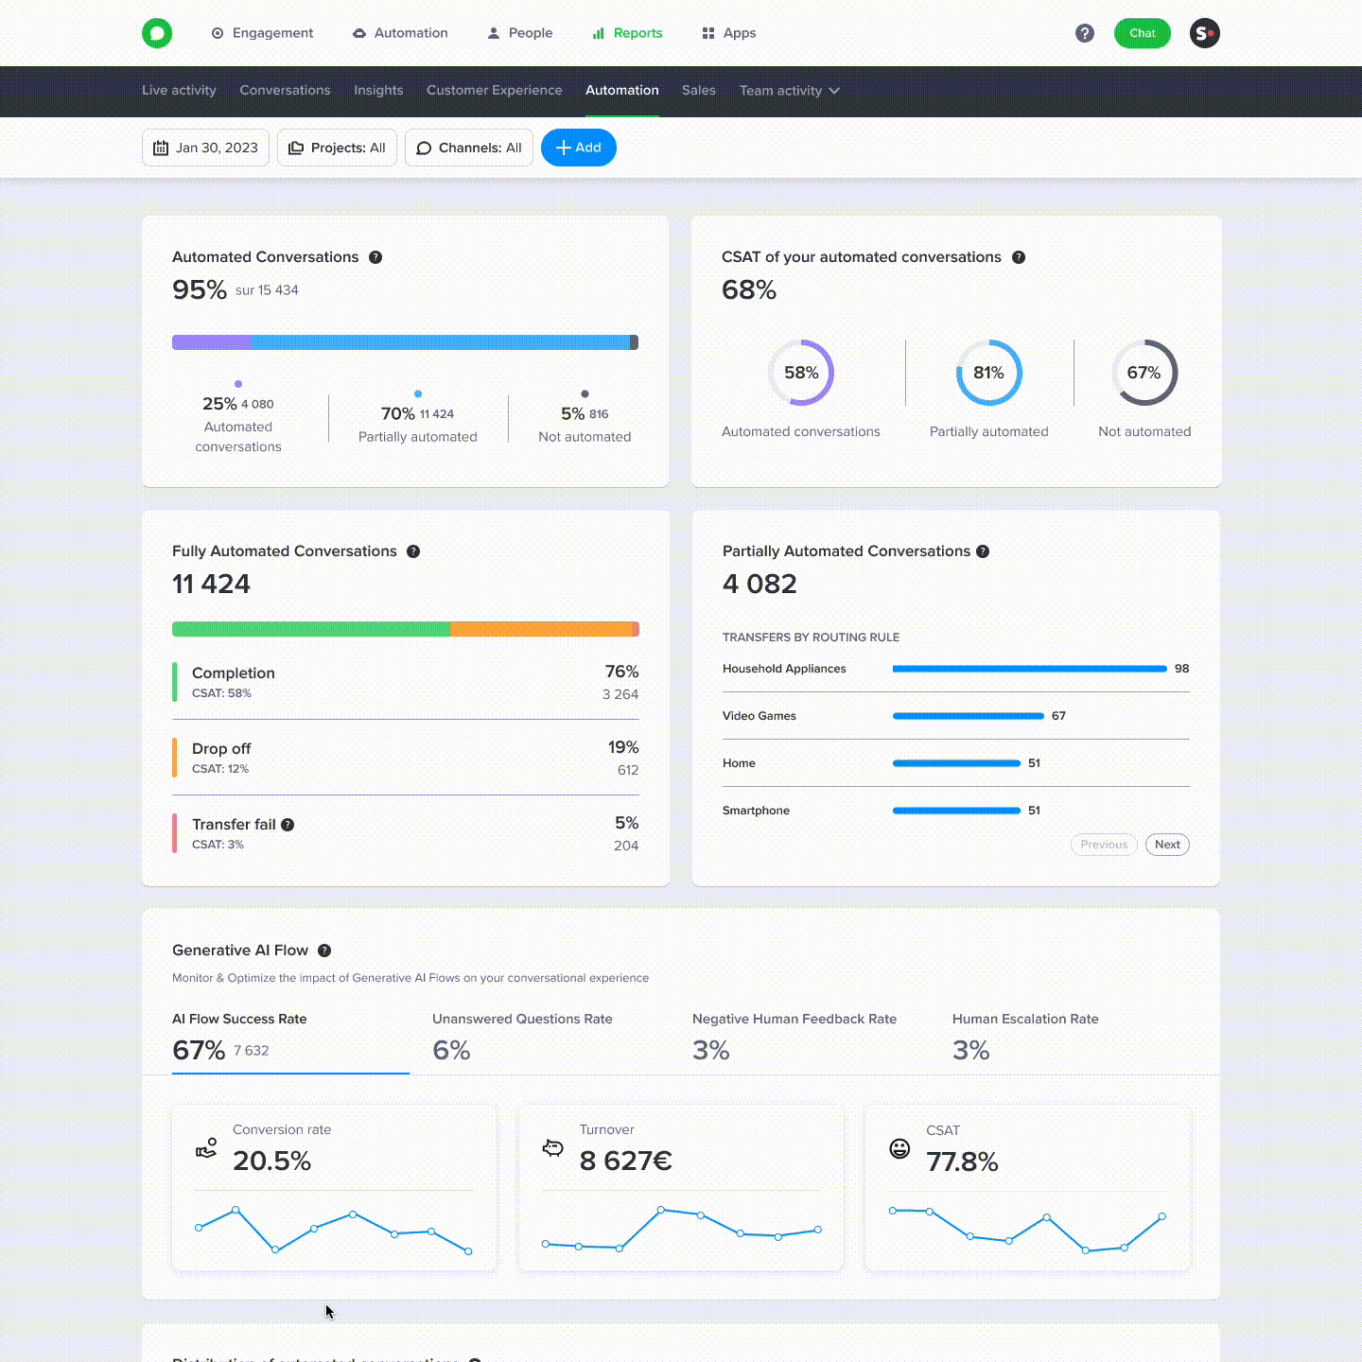Image resolution: width=1362 pixels, height=1362 pixels.
Task: Click the Smartphone routing rule label
Action: (756, 811)
